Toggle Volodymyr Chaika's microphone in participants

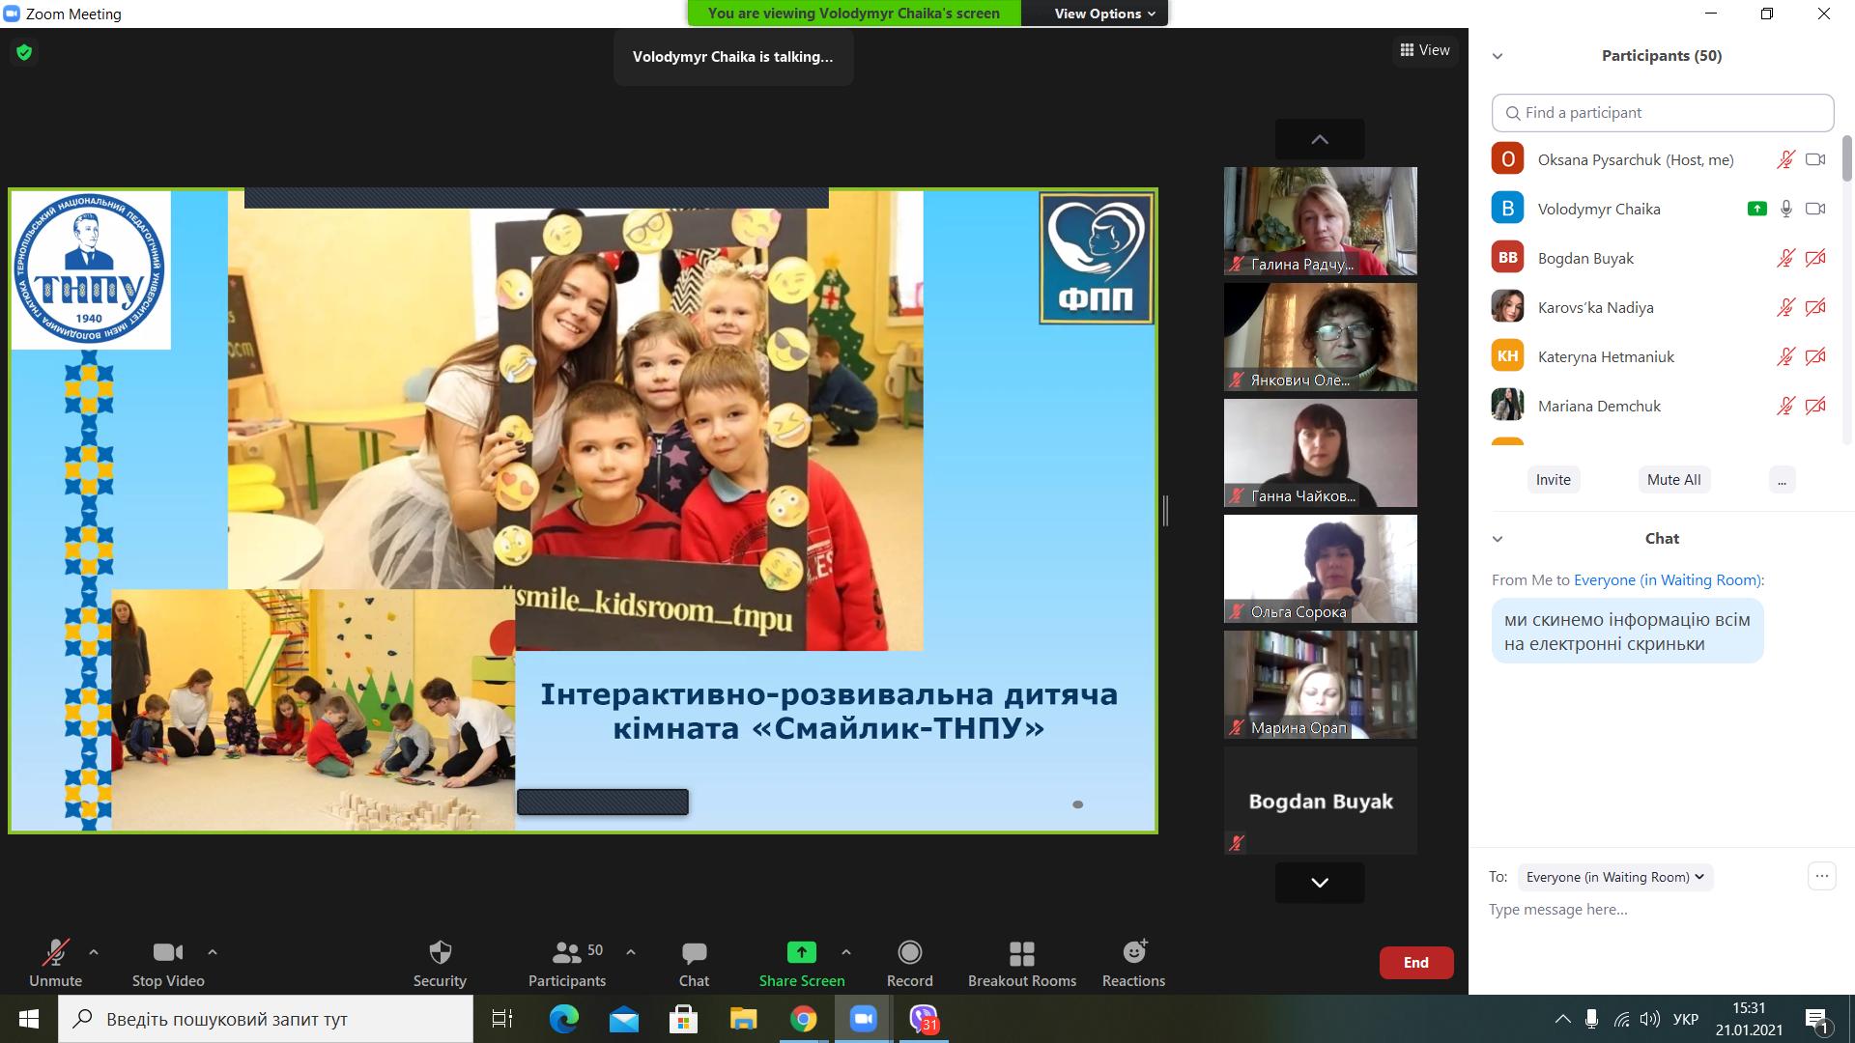(x=1786, y=209)
